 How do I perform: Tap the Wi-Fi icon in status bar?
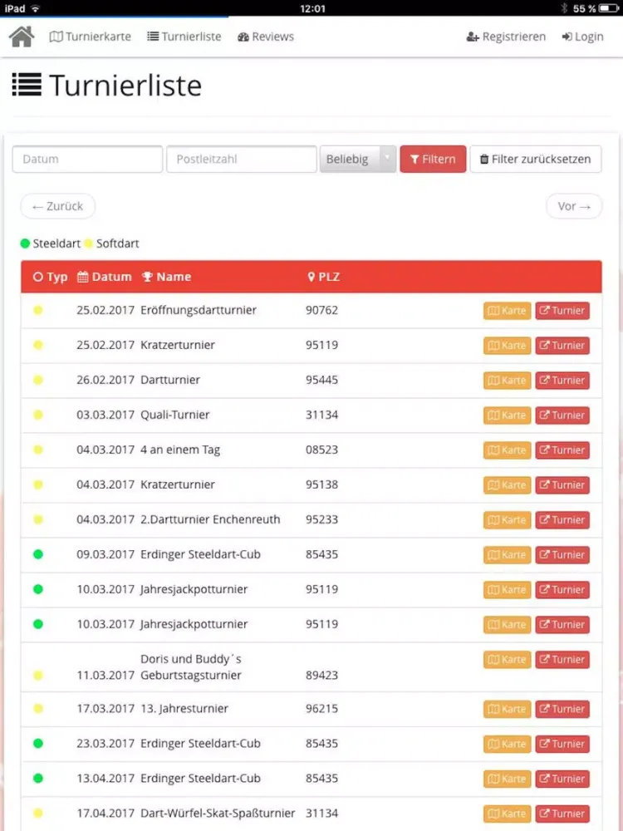point(36,8)
